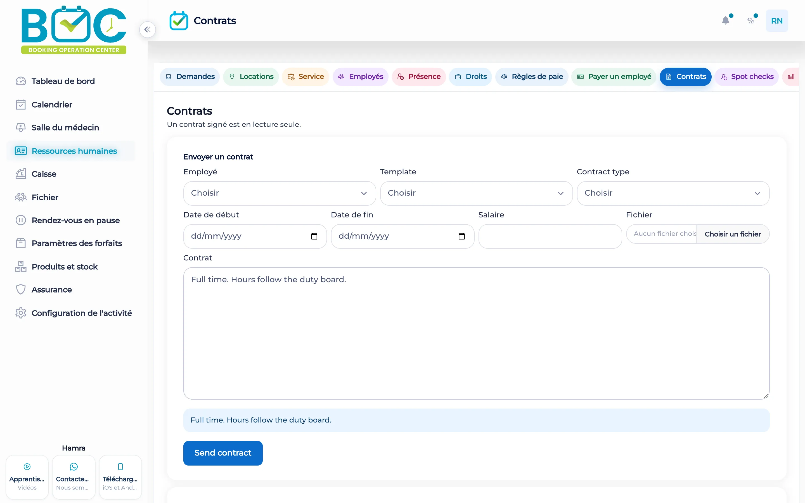This screenshot has width=805, height=503.
Task: Click the Date de début date field
Action: (255, 236)
